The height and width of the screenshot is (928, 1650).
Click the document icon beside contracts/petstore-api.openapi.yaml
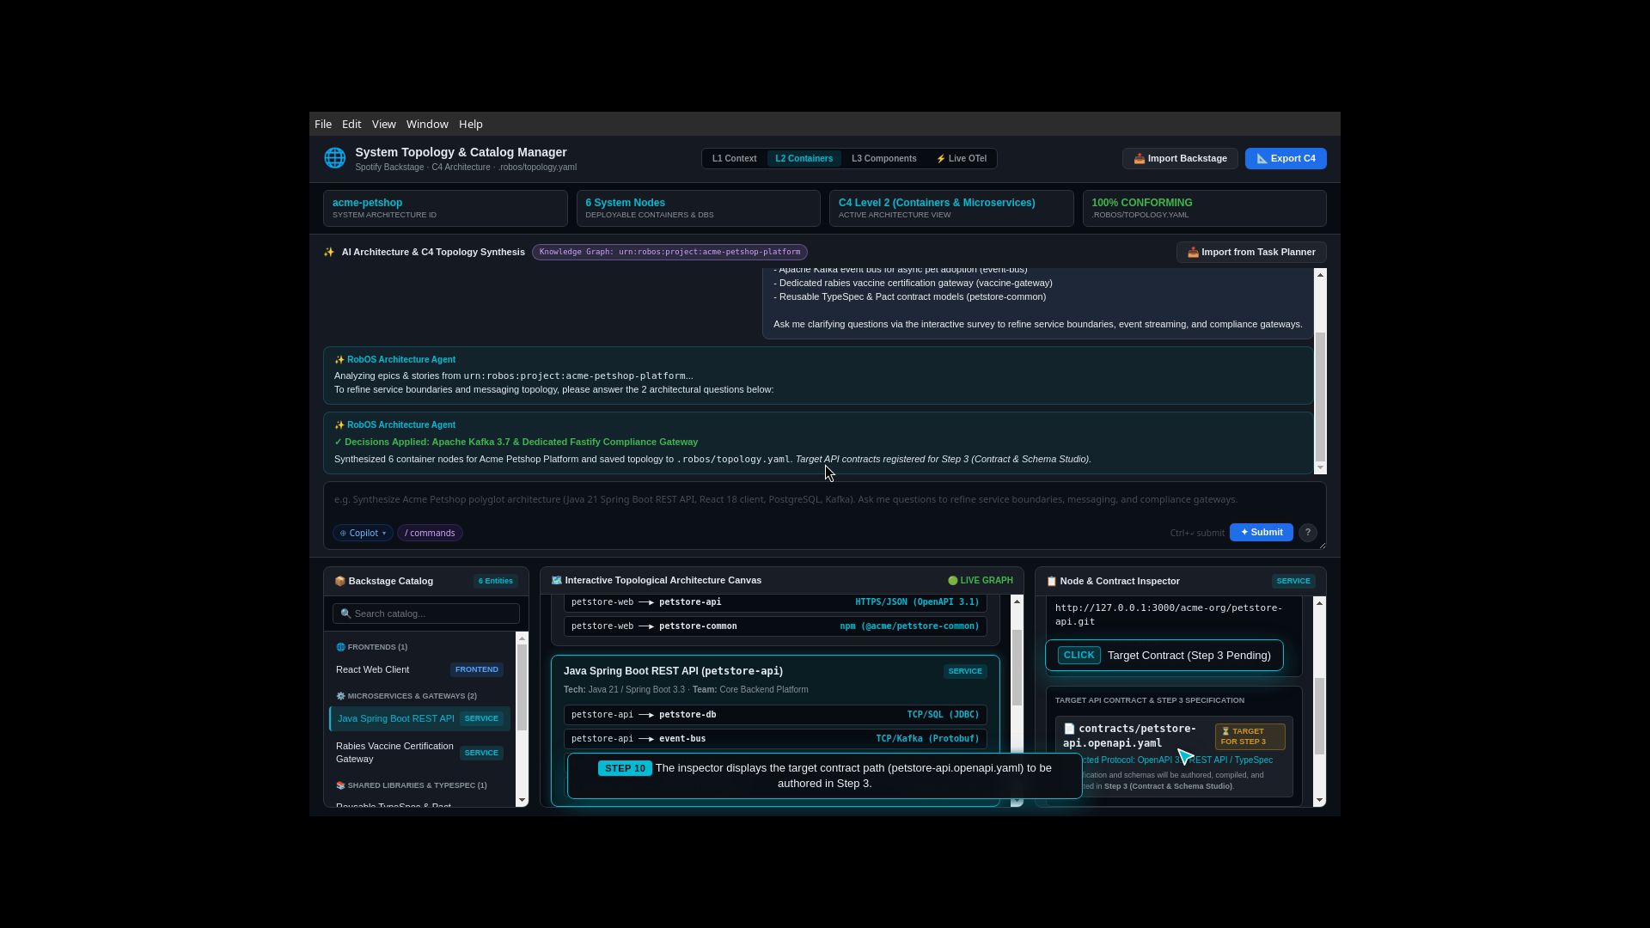[x=1069, y=729]
